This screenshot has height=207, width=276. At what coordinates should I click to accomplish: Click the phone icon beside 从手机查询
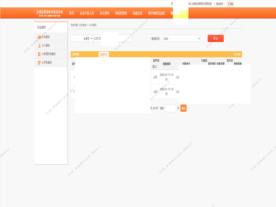(x=39, y=63)
